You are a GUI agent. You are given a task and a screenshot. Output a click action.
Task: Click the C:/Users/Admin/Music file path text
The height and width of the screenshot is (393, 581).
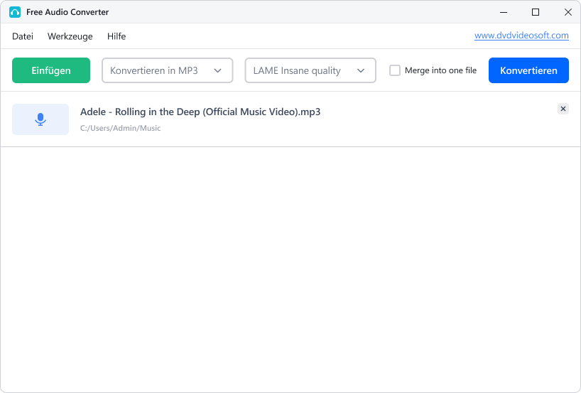pyautogui.click(x=121, y=129)
